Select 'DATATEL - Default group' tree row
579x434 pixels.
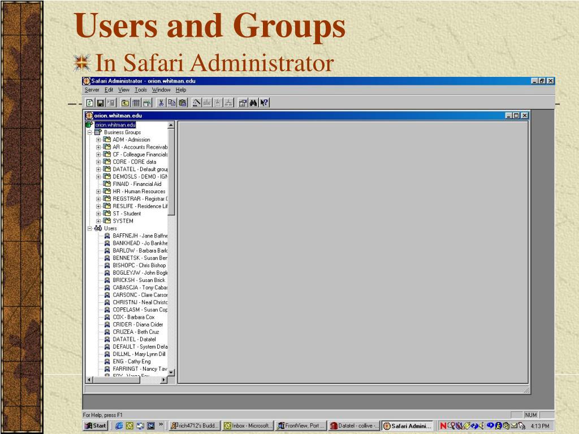coord(140,169)
